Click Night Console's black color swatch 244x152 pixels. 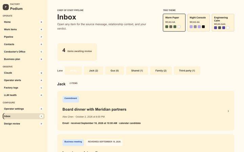[x=203, y=27]
